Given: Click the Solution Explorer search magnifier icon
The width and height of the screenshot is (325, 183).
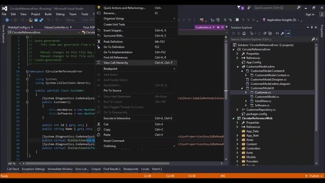Looking at the screenshot, I should pyautogui.click(x=313, y=39).
